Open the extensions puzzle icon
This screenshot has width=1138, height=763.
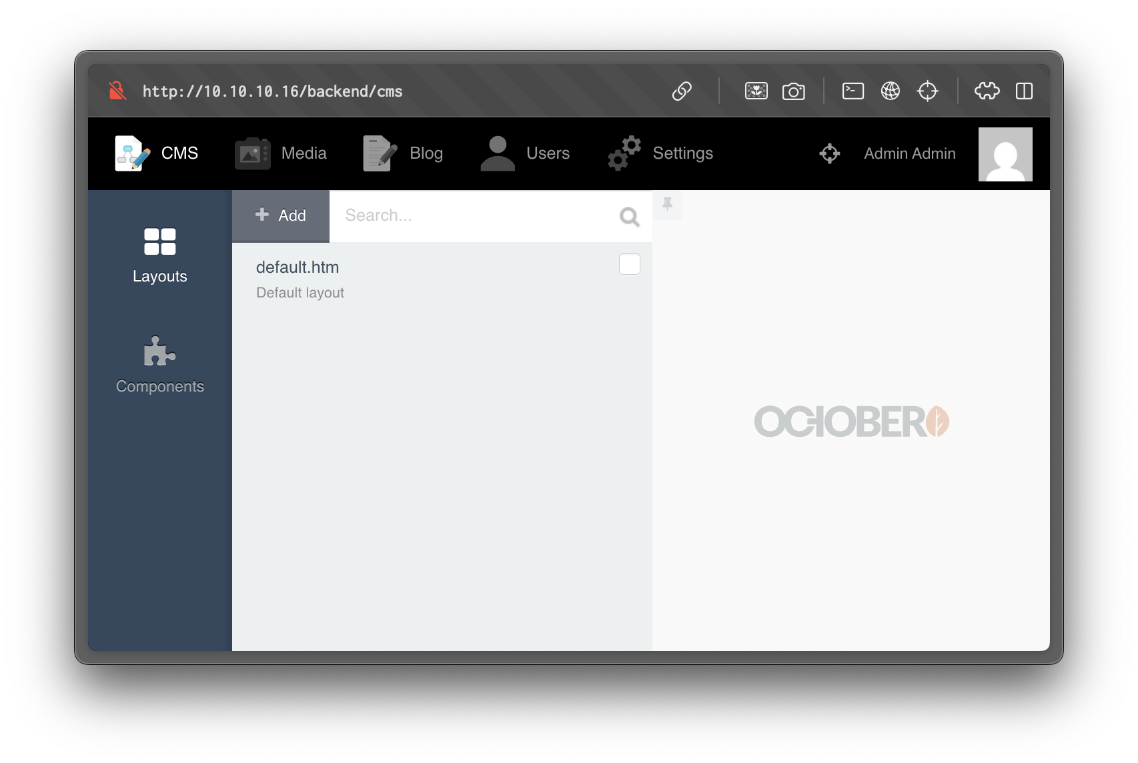(987, 91)
